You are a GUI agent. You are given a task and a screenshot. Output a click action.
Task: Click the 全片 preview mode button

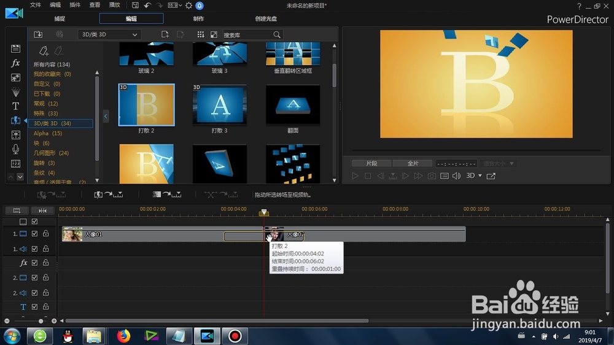coord(413,163)
